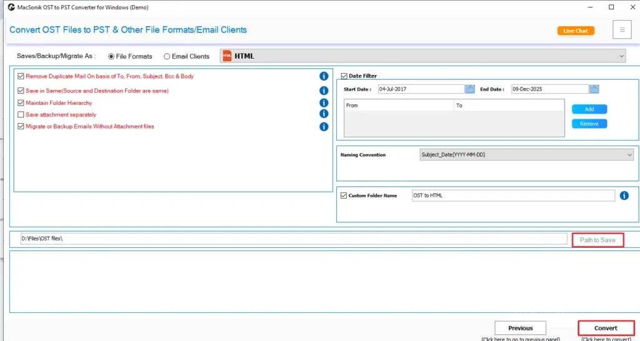
Task: Open the Start Date calendar picker
Action: (470, 89)
